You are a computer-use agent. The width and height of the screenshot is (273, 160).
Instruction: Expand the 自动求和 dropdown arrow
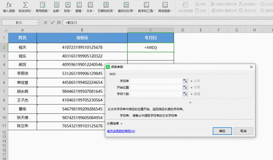click(32, 11)
